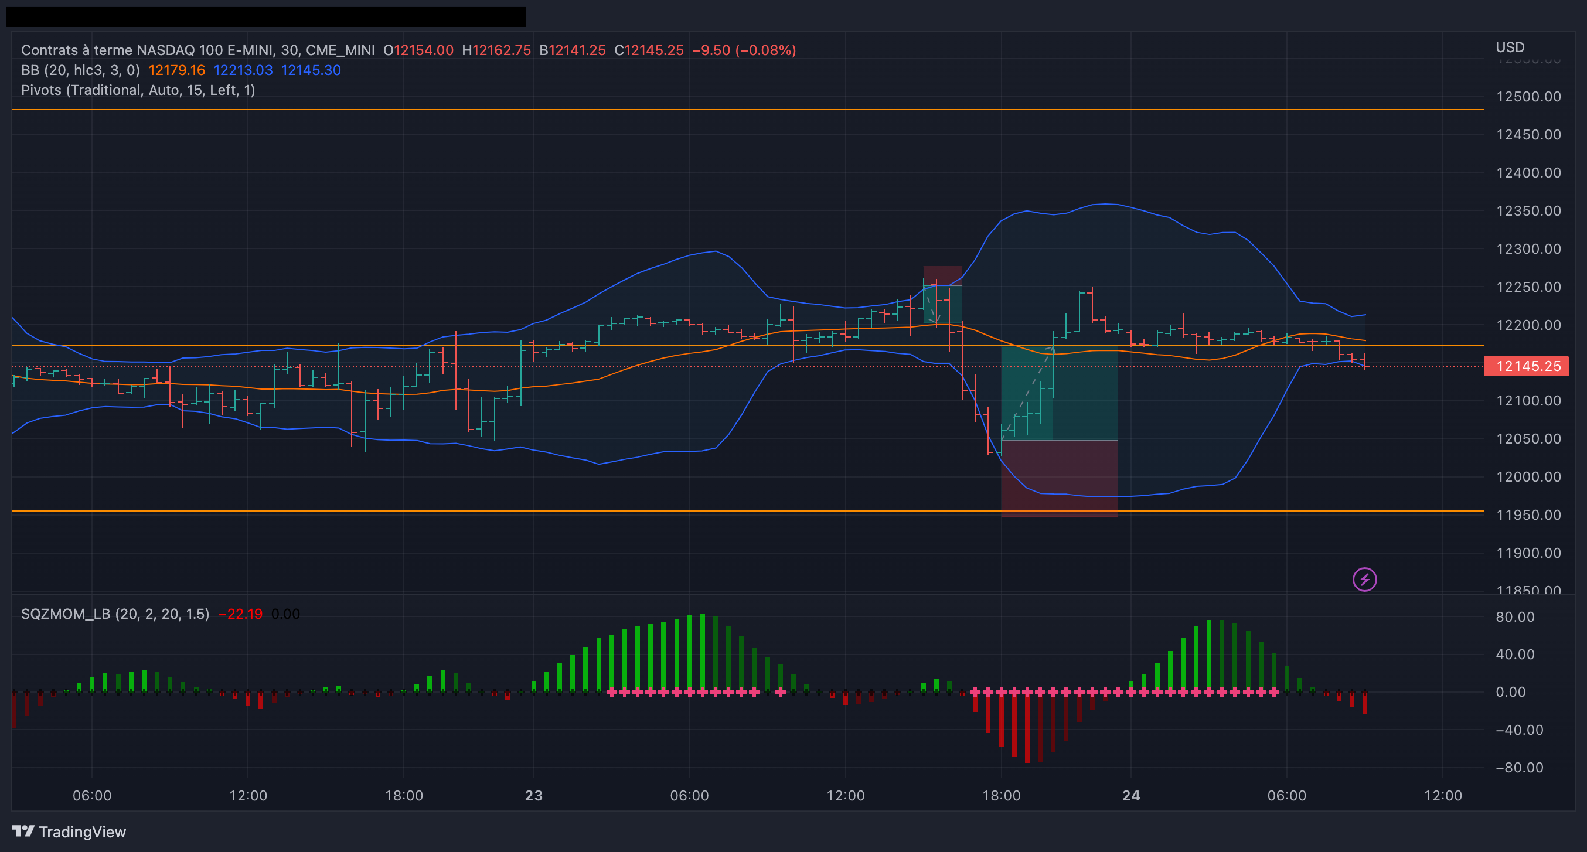Click the orange BB basis value 12179.16
The image size is (1587, 852).
point(176,70)
